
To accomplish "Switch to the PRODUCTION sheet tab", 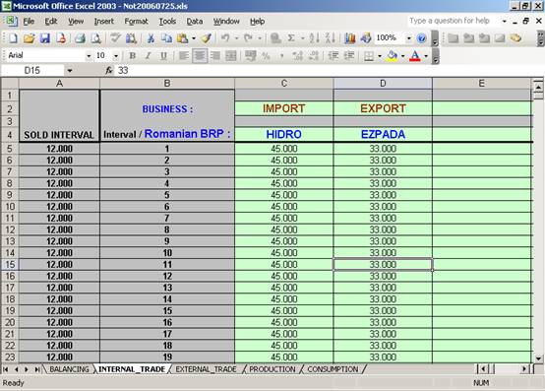I will coord(272,369).
